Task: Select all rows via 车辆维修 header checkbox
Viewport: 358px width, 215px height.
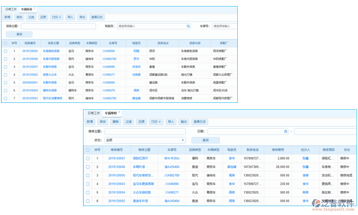Action: 88,150
